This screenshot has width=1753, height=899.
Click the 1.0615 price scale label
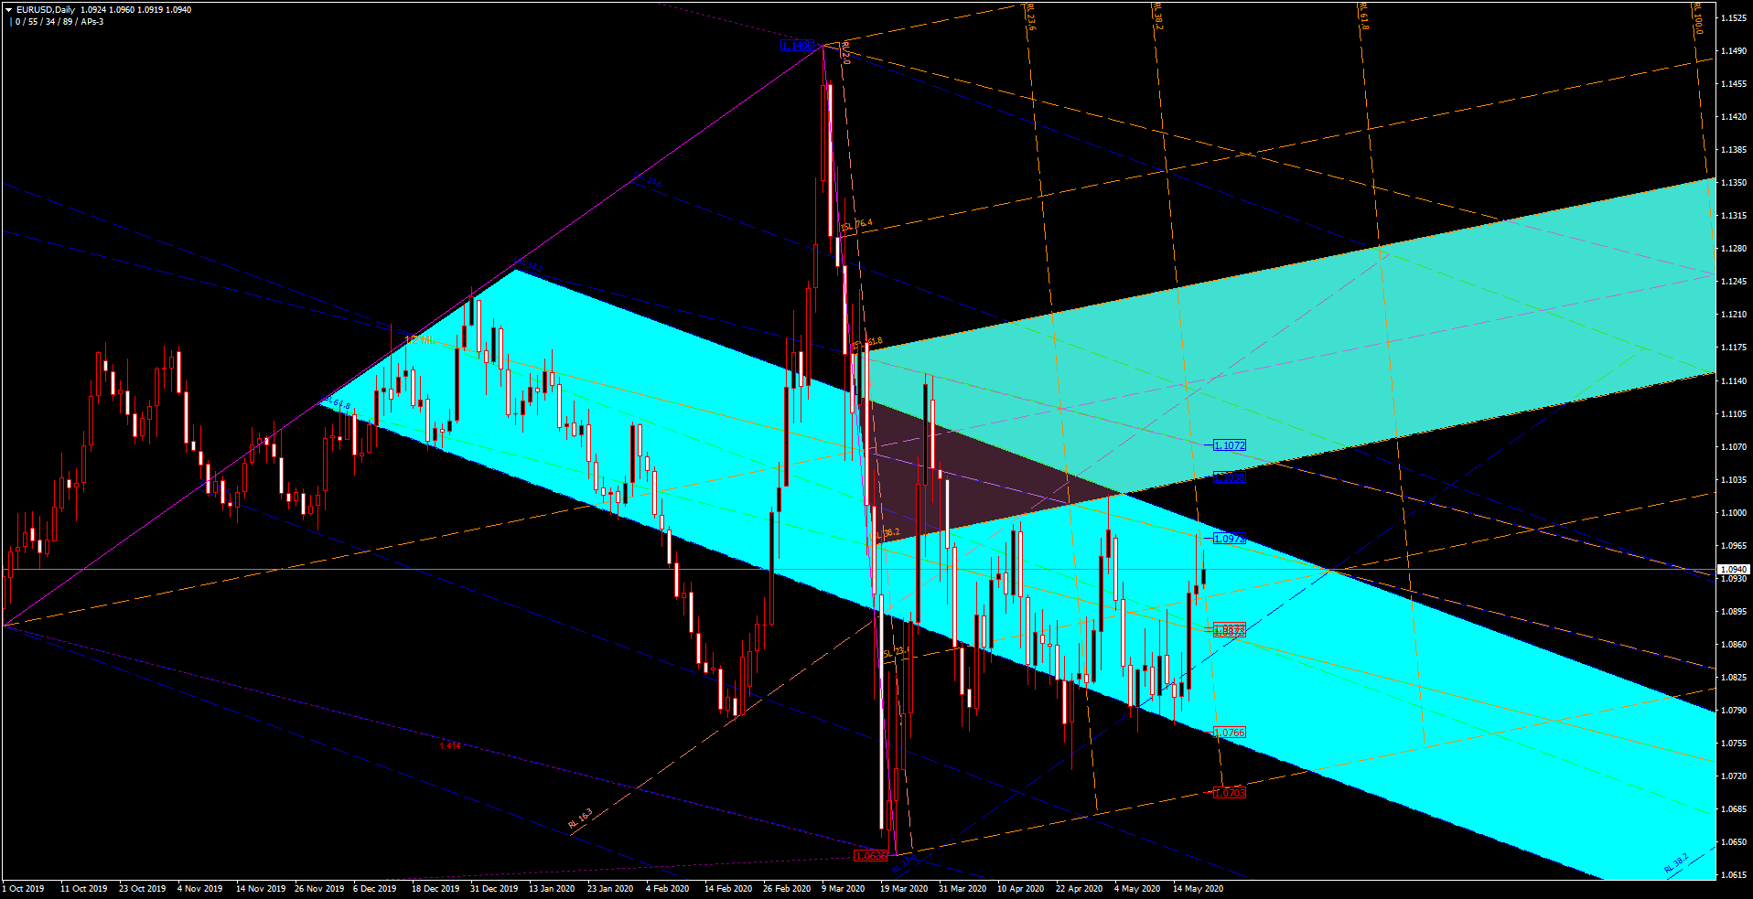point(1733,875)
